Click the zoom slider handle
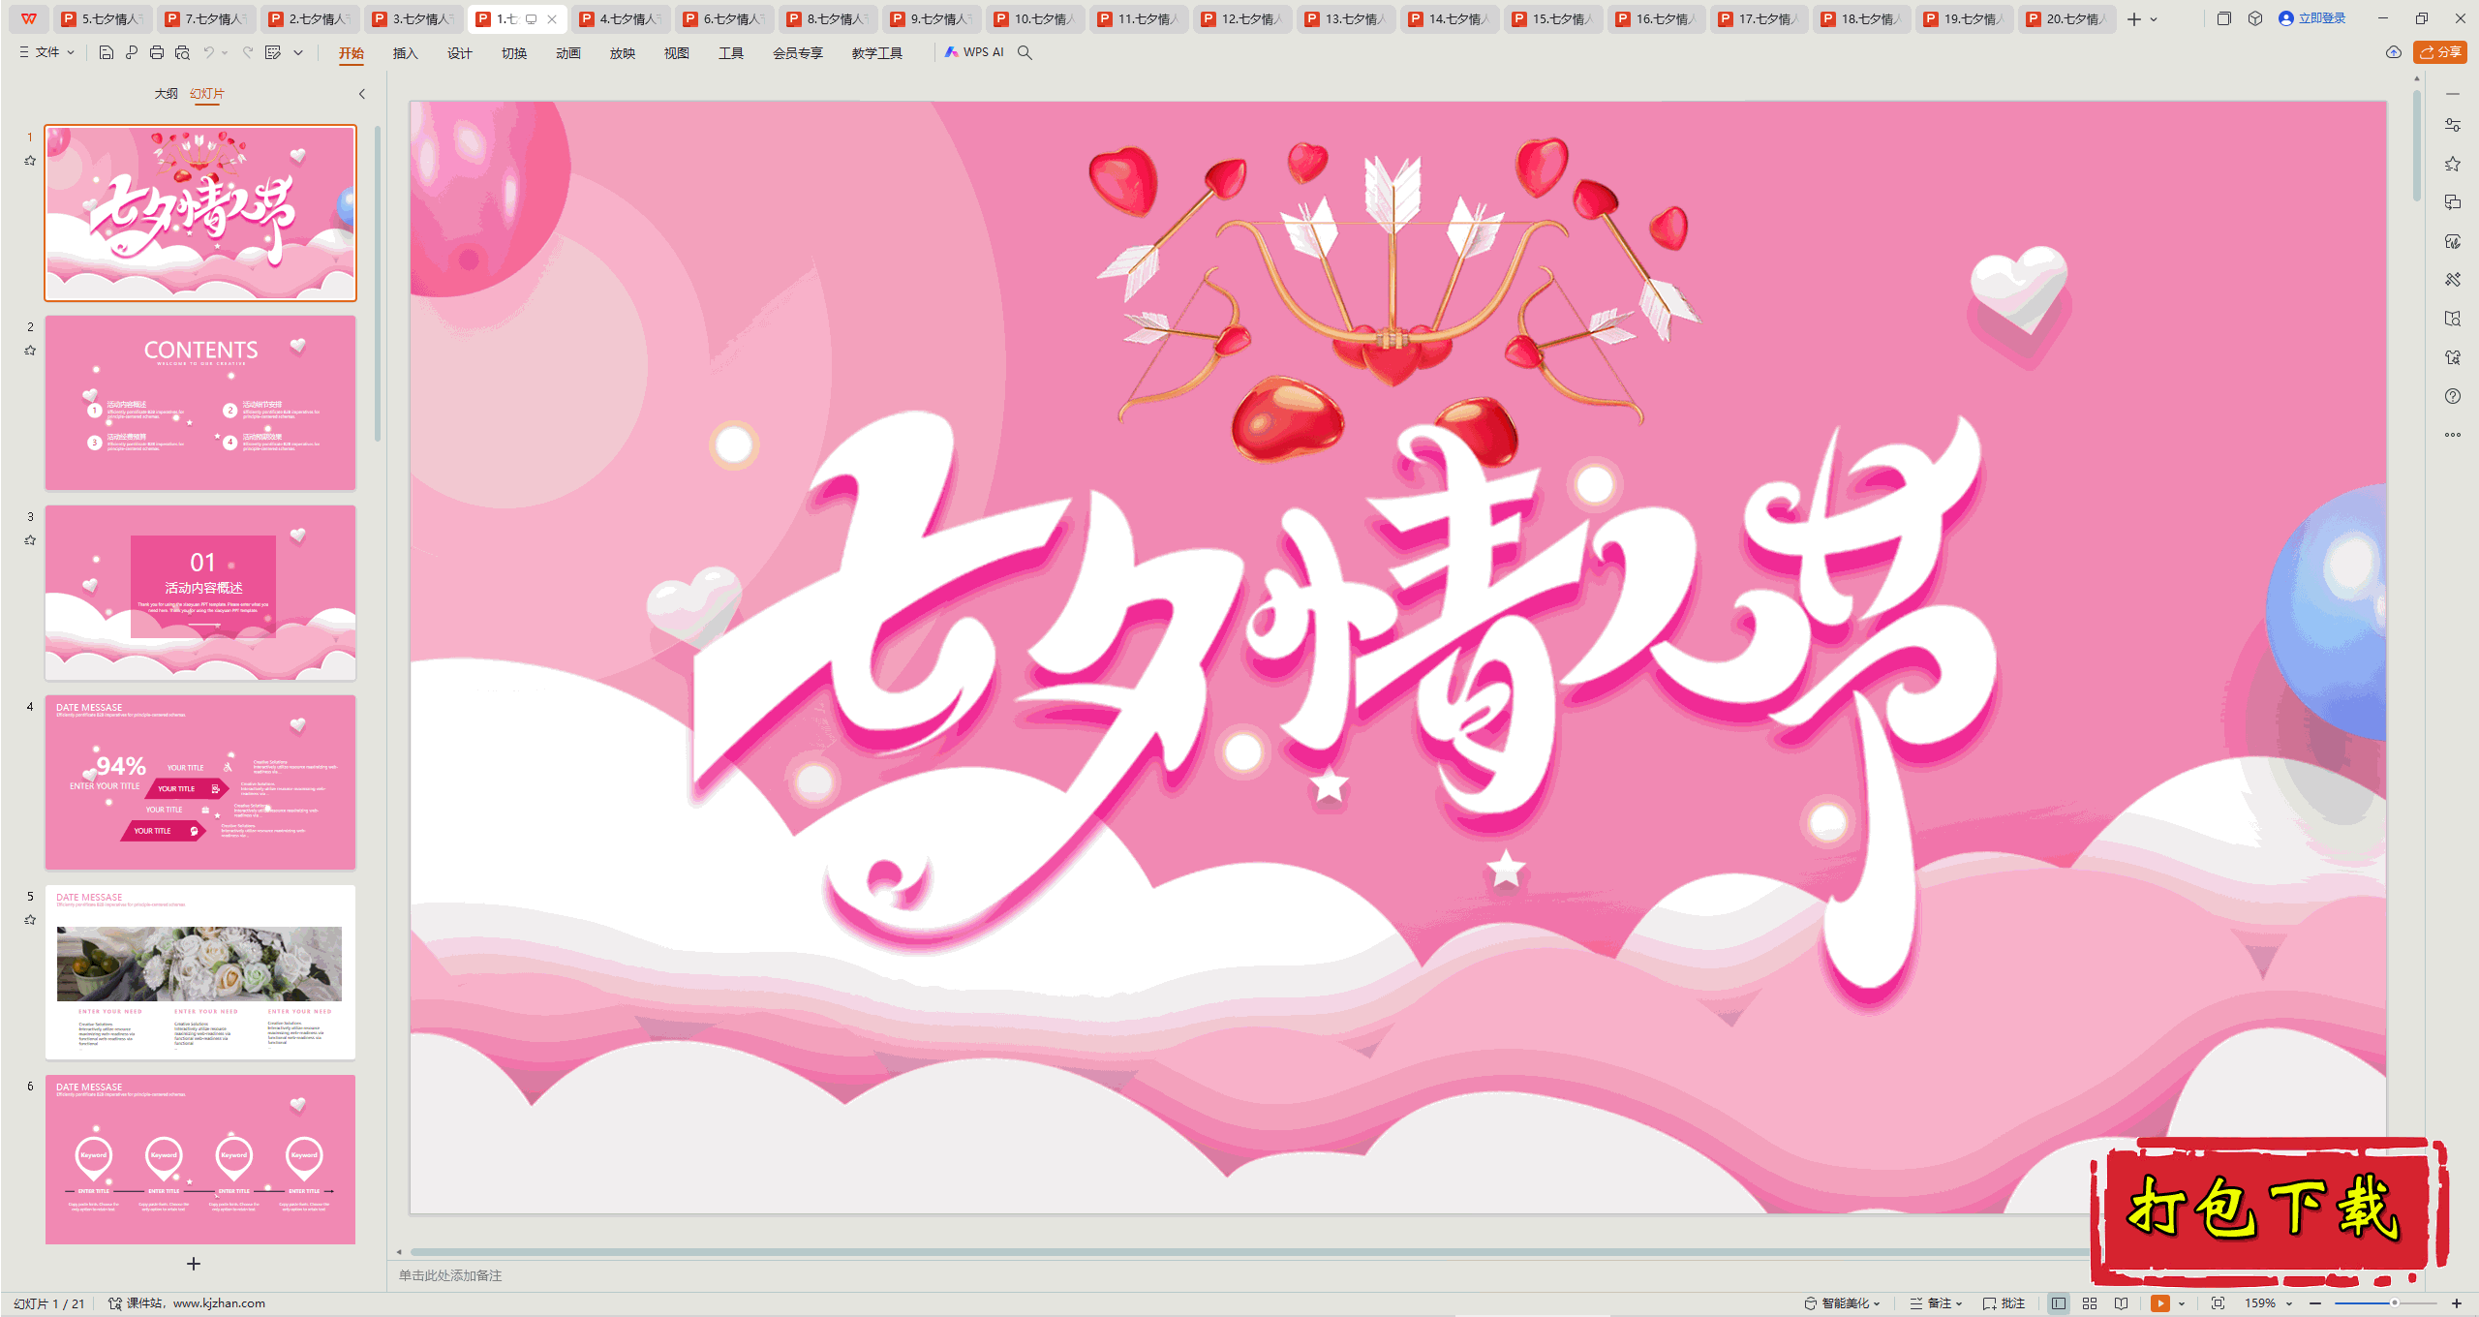This screenshot has width=2479, height=1317. pyautogui.click(x=2394, y=1303)
